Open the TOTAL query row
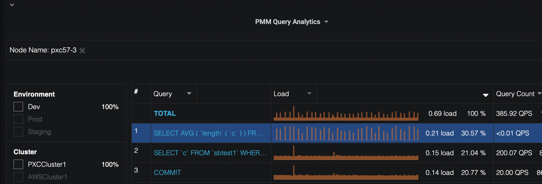 [165, 114]
